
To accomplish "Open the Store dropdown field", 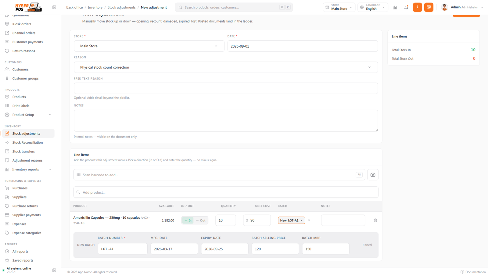I will pyautogui.click(x=149, y=46).
